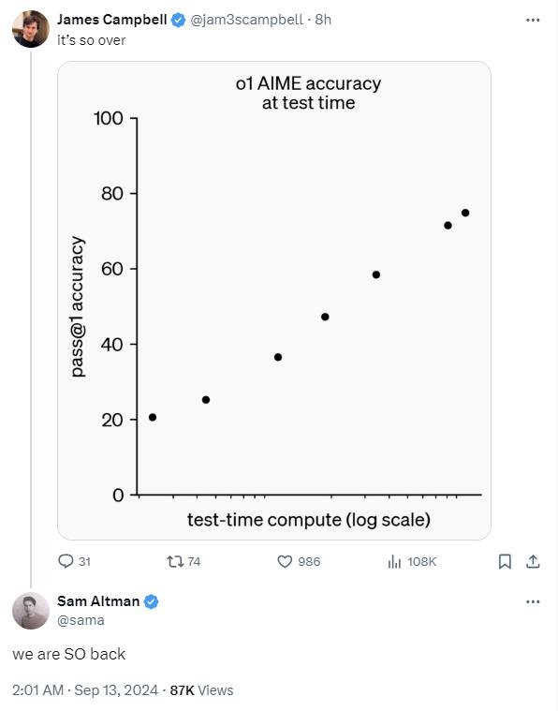Screen dimensions: 558x711
Task: Open James Campbell's profile picture
Action: tap(31, 29)
